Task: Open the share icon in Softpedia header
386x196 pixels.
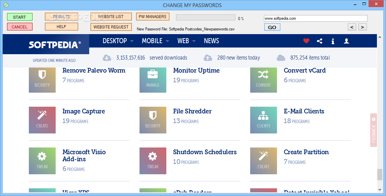Action: 320,41
